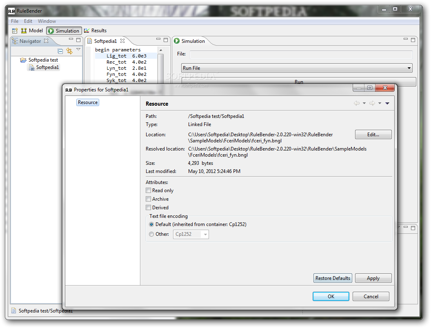
Task: Open the Edit menu
Action: pyautogui.click(x=28, y=21)
